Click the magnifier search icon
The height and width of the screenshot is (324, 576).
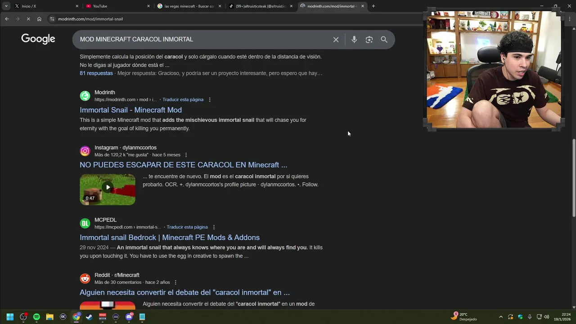tap(384, 40)
